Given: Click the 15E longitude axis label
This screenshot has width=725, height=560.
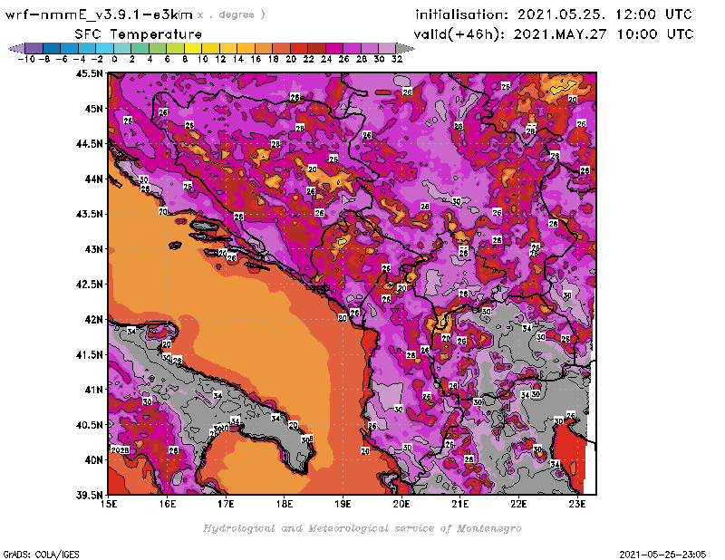Looking at the screenshot, I should pyautogui.click(x=110, y=504).
